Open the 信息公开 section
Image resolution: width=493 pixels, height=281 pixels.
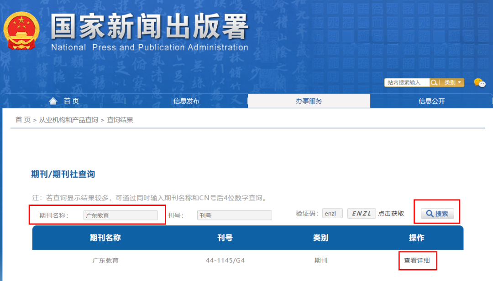pos(431,101)
